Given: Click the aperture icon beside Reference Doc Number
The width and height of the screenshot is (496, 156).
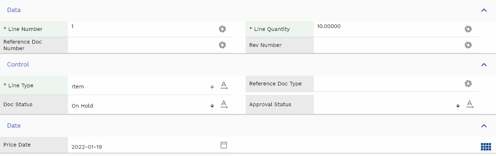Looking at the screenshot, I should coord(222,45).
